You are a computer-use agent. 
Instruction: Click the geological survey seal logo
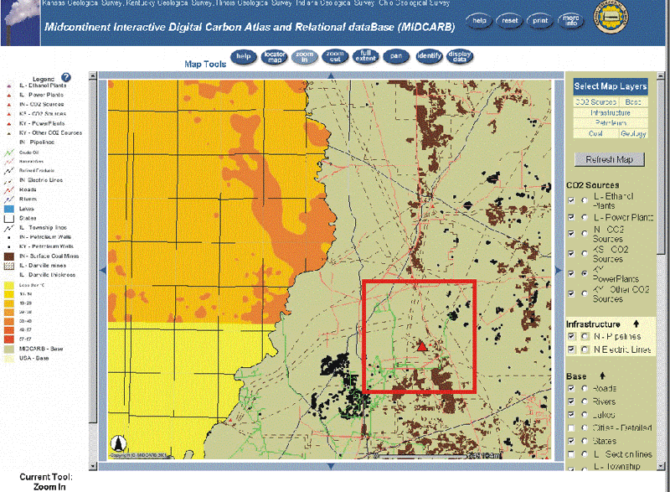[612, 17]
